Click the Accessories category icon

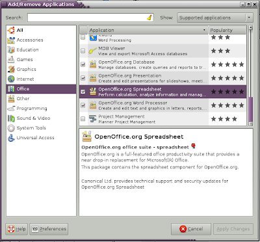click(11, 40)
